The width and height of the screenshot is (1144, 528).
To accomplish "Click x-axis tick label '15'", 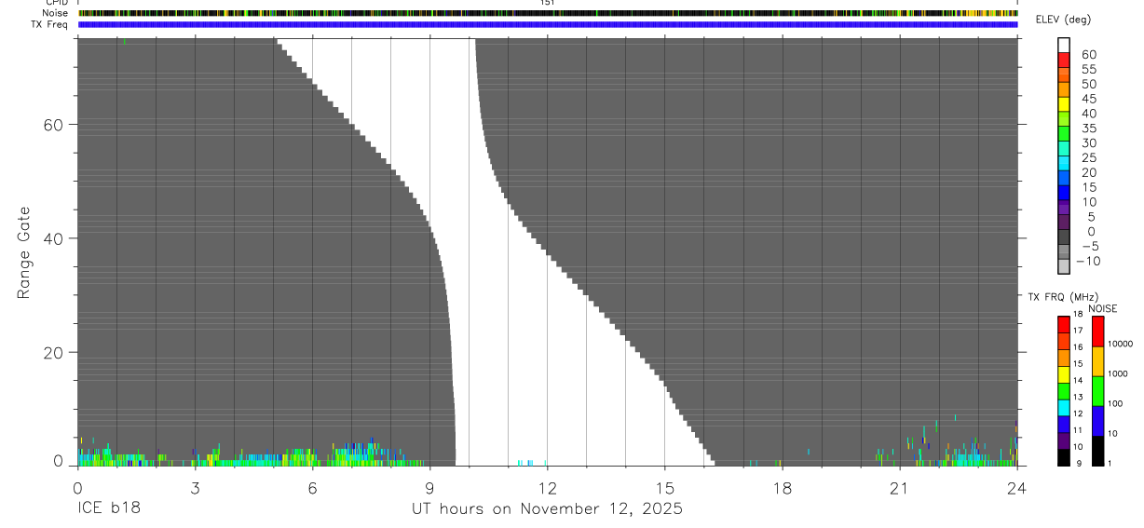I will click(664, 488).
